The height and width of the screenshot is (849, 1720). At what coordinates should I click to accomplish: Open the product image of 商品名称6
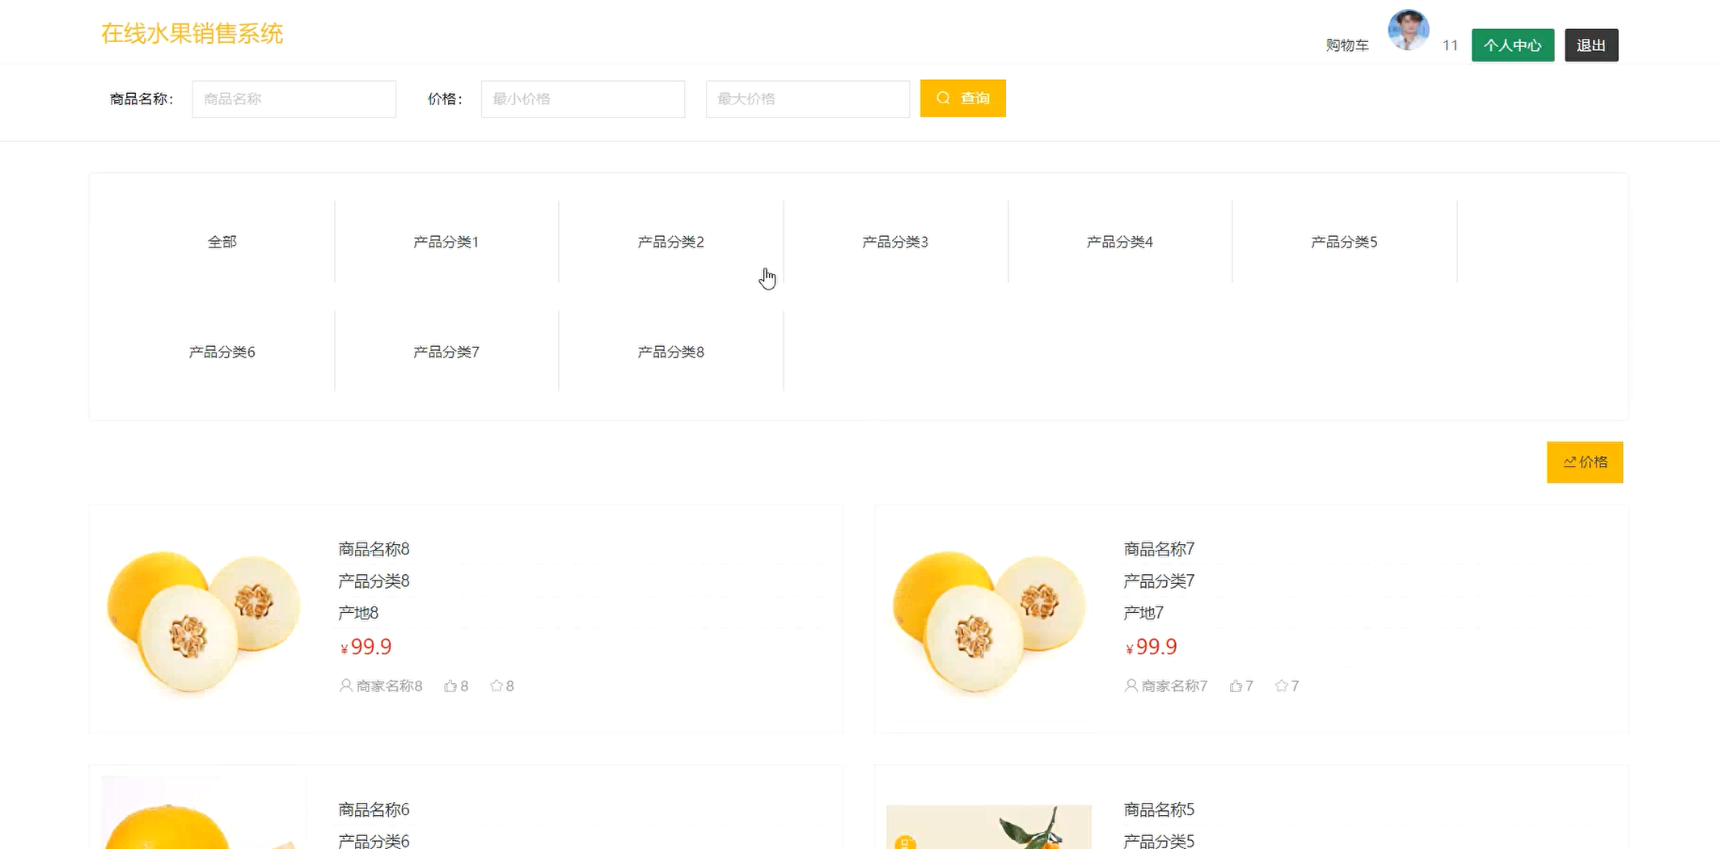click(204, 813)
